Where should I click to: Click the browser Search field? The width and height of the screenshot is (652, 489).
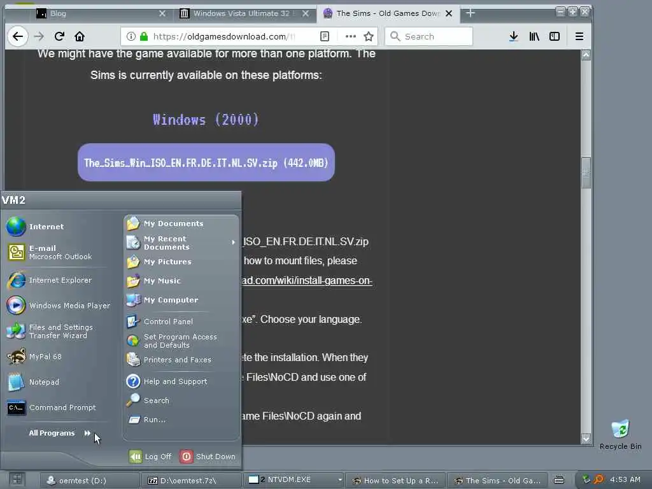(x=429, y=36)
